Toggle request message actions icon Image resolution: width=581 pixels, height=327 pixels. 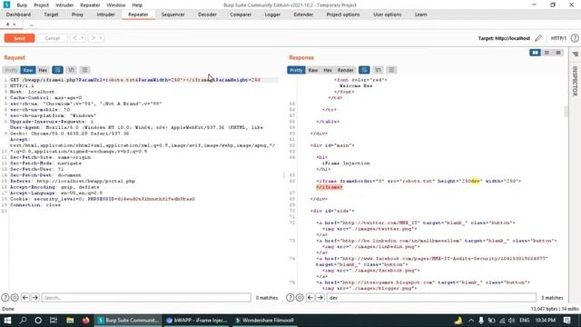pos(57,70)
